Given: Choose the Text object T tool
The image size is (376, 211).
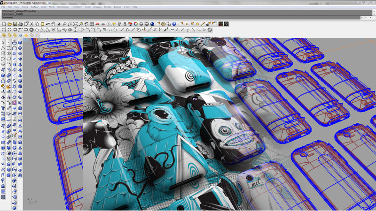Looking at the screenshot, I should click(x=3, y=108).
